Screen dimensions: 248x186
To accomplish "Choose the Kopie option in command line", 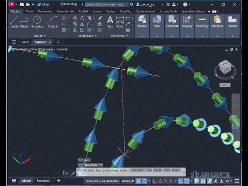I will pos(157,170).
